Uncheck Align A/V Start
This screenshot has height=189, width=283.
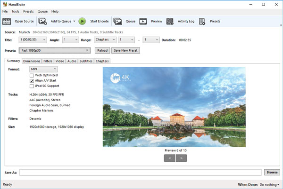(x=32, y=81)
